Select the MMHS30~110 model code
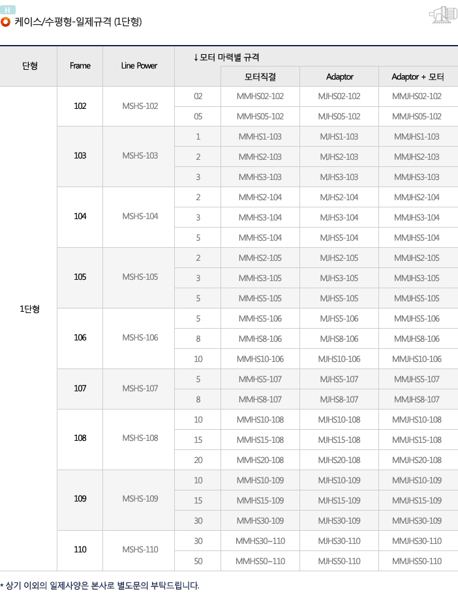 pyautogui.click(x=260, y=541)
